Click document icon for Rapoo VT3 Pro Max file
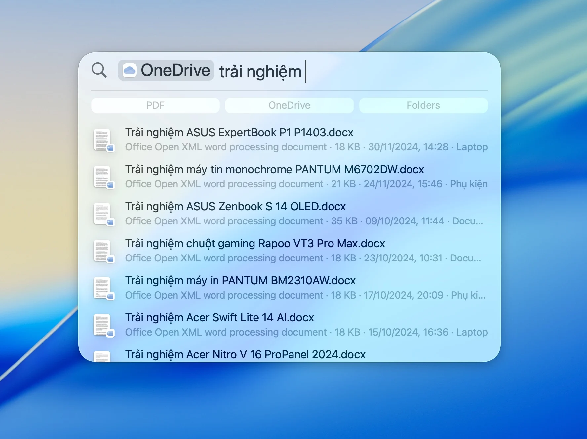Screen dimensions: 587x439 [x=103, y=251]
